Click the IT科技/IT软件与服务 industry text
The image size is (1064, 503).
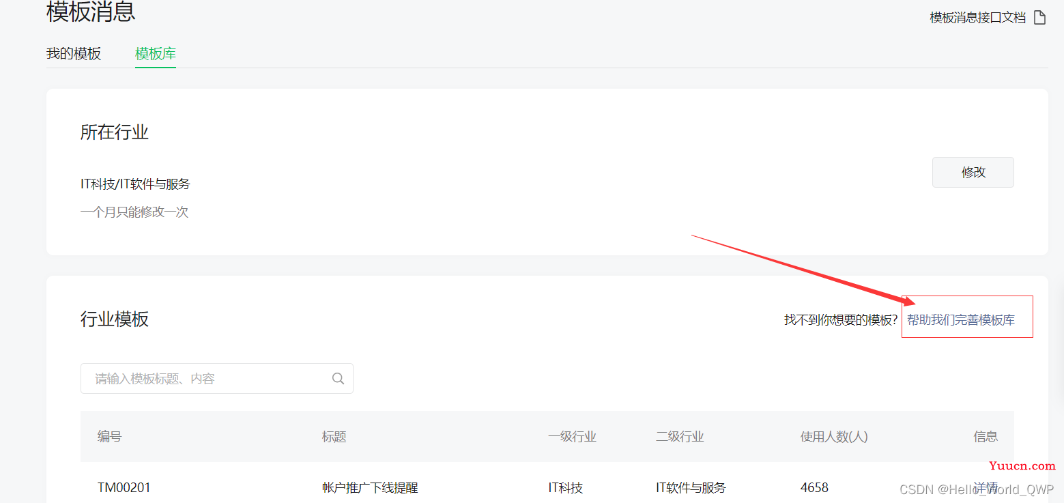pyautogui.click(x=135, y=184)
